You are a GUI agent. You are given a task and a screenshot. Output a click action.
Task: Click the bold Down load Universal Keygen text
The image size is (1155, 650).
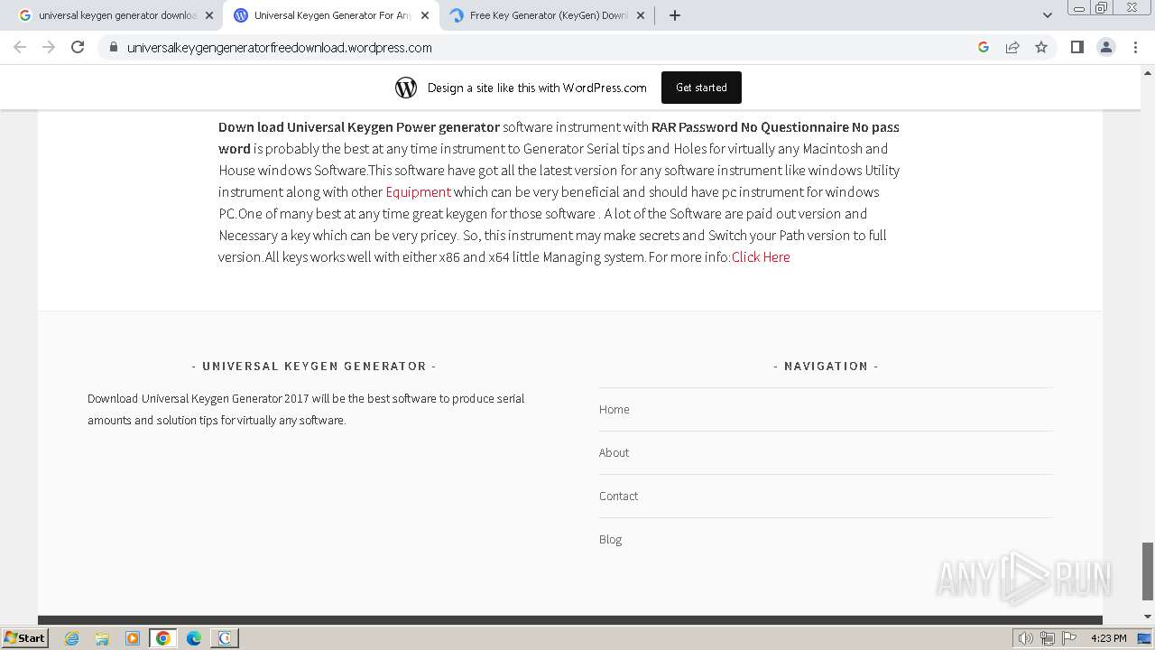coord(359,126)
